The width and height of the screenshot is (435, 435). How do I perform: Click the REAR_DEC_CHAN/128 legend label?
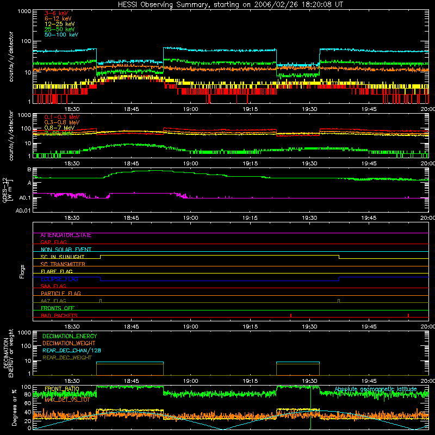pyautogui.click(x=72, y=350)
